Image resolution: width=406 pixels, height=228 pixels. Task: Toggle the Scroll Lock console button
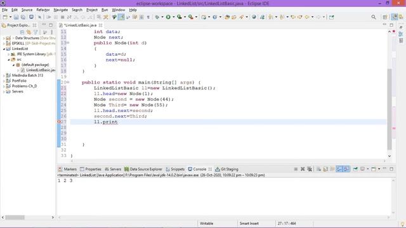[325, 169]
